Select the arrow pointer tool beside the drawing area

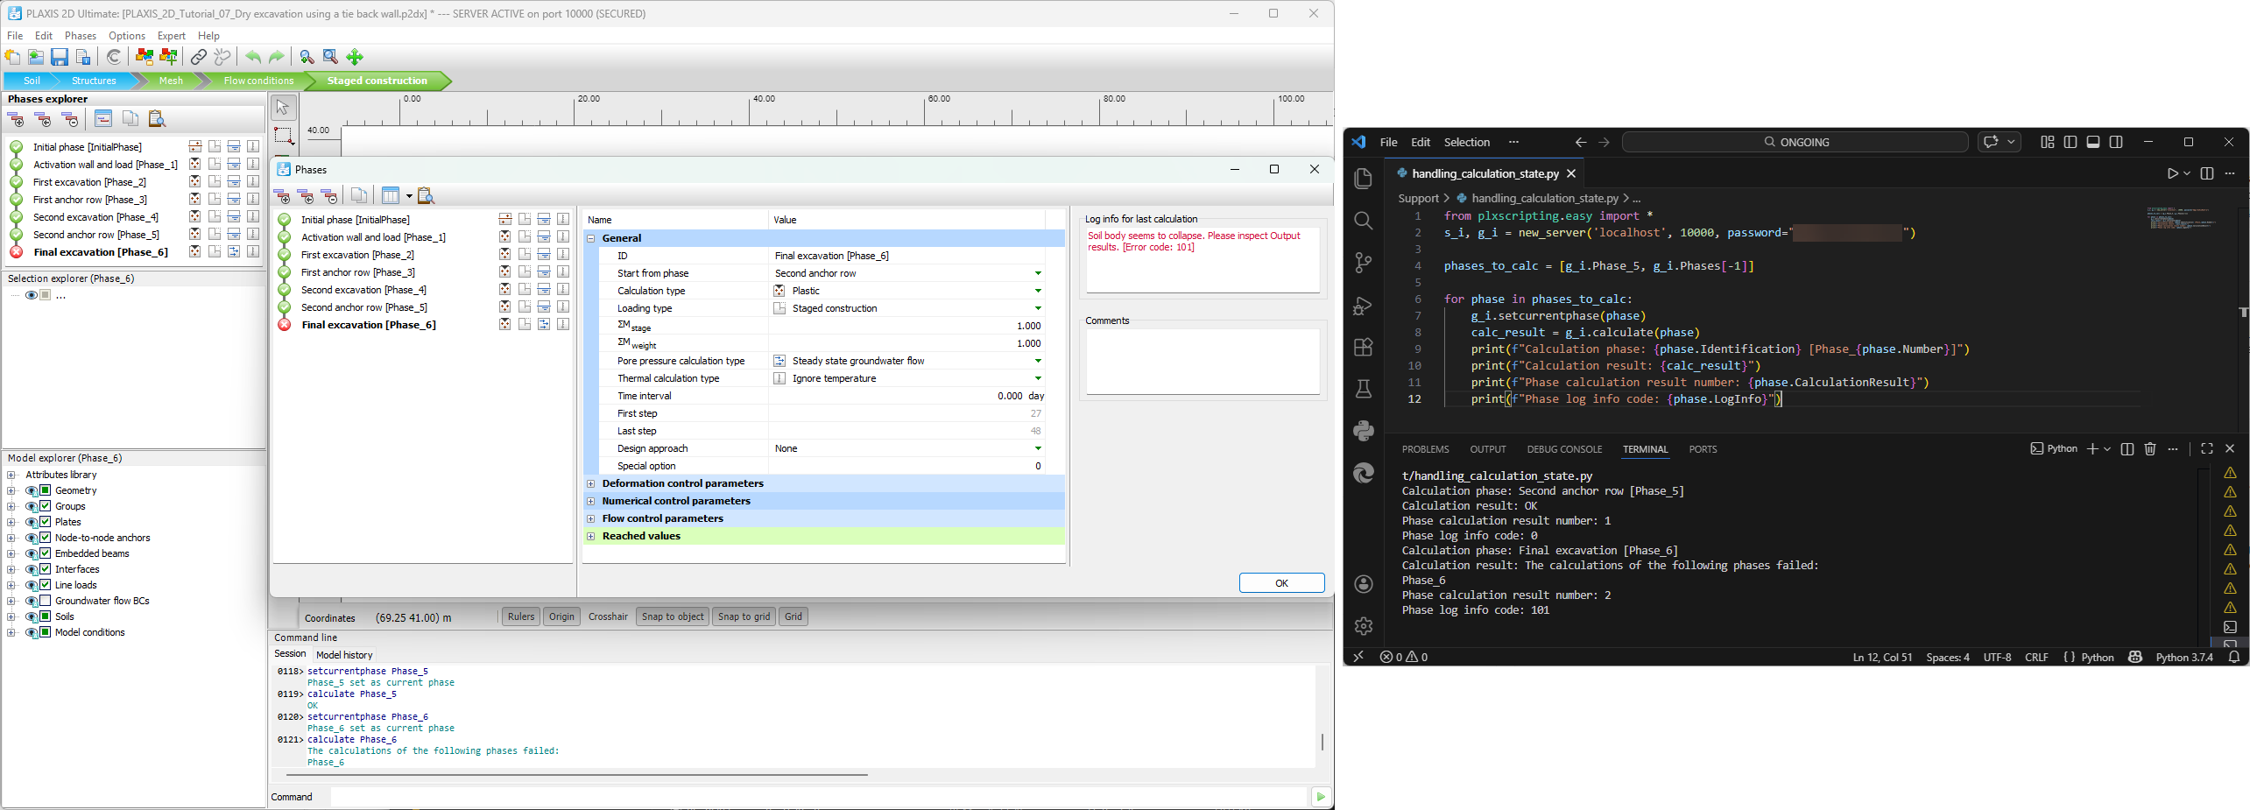pyautogui.click(x=283, y=108)
